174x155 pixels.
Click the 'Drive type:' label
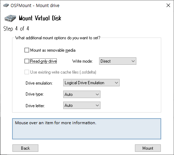coord(34,94)
